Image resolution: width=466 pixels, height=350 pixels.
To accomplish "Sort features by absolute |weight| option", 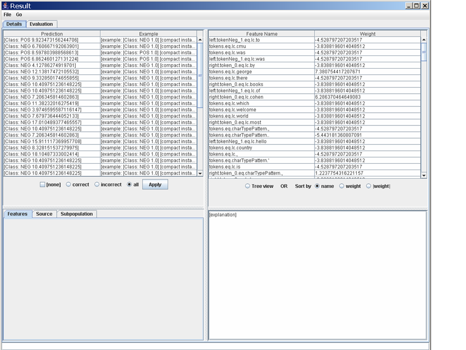I will tap(369, 186).
